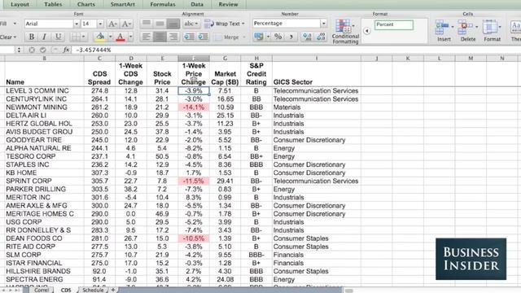Increase font size with larger A

point(112,24)
